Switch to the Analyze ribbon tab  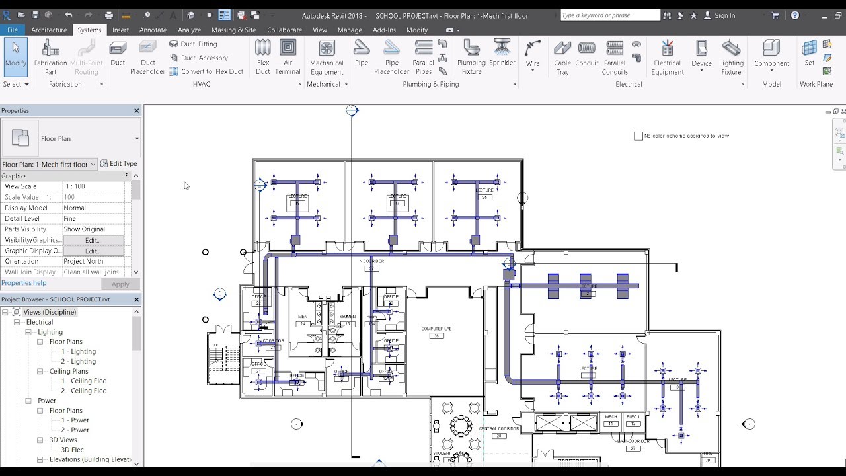click(189, 30)
